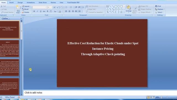This screenshot has width=177, height=100.
Task: Click the Delete slide button
Action: 26,12
